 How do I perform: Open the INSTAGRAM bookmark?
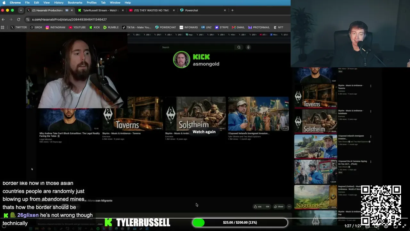(x=55, y=27)
